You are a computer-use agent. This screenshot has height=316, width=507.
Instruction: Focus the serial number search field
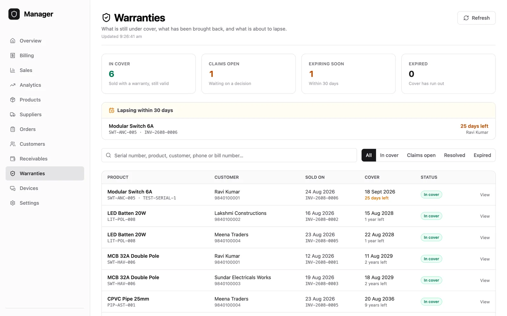(229, 155)
